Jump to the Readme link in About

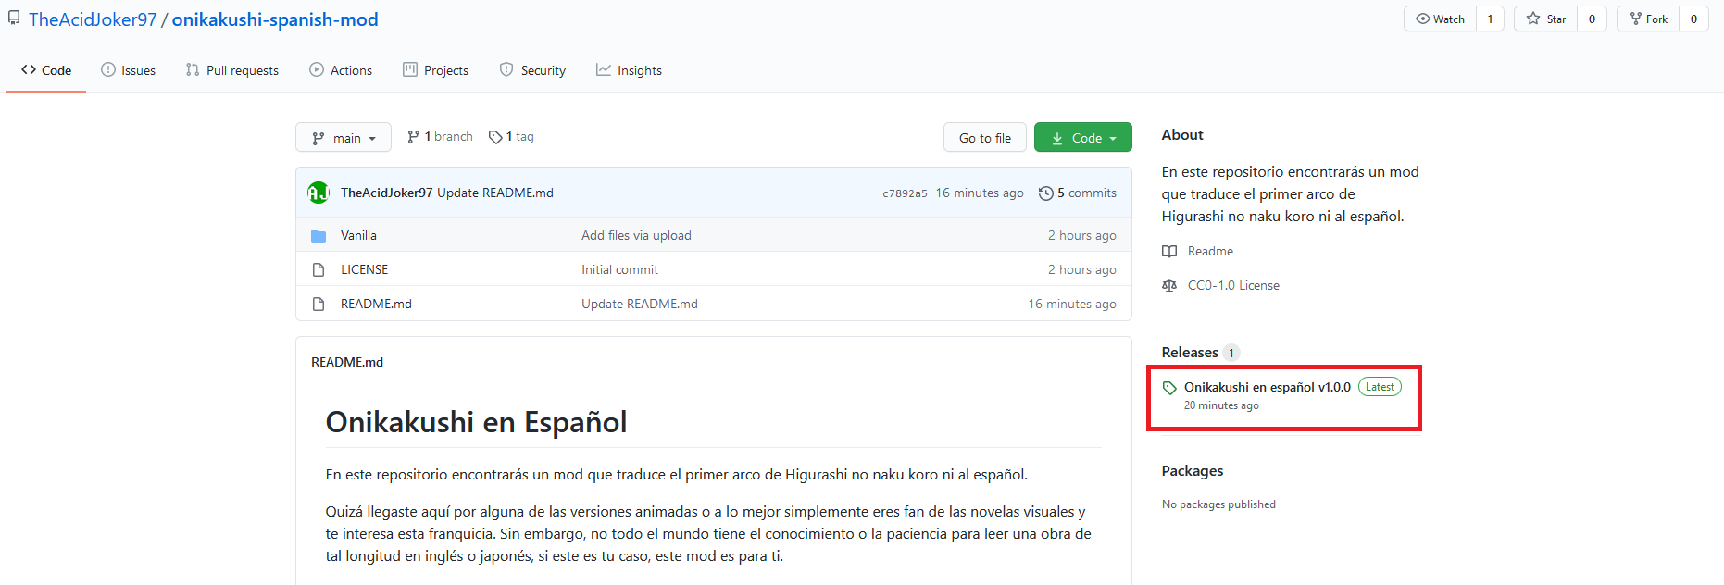pyautogui.click(x=1210, y=251)
